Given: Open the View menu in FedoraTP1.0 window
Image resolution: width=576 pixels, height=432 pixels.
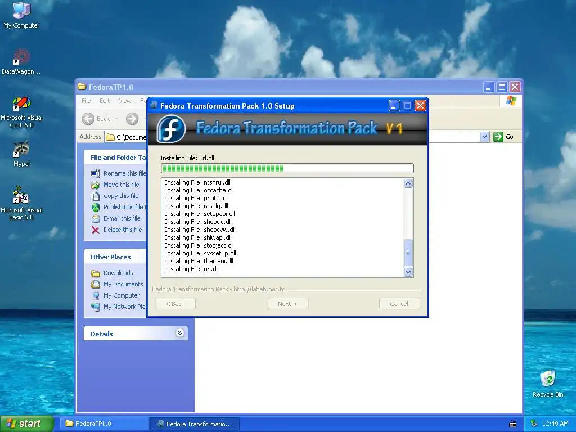Looking at the screenshot, I should 125,101.
